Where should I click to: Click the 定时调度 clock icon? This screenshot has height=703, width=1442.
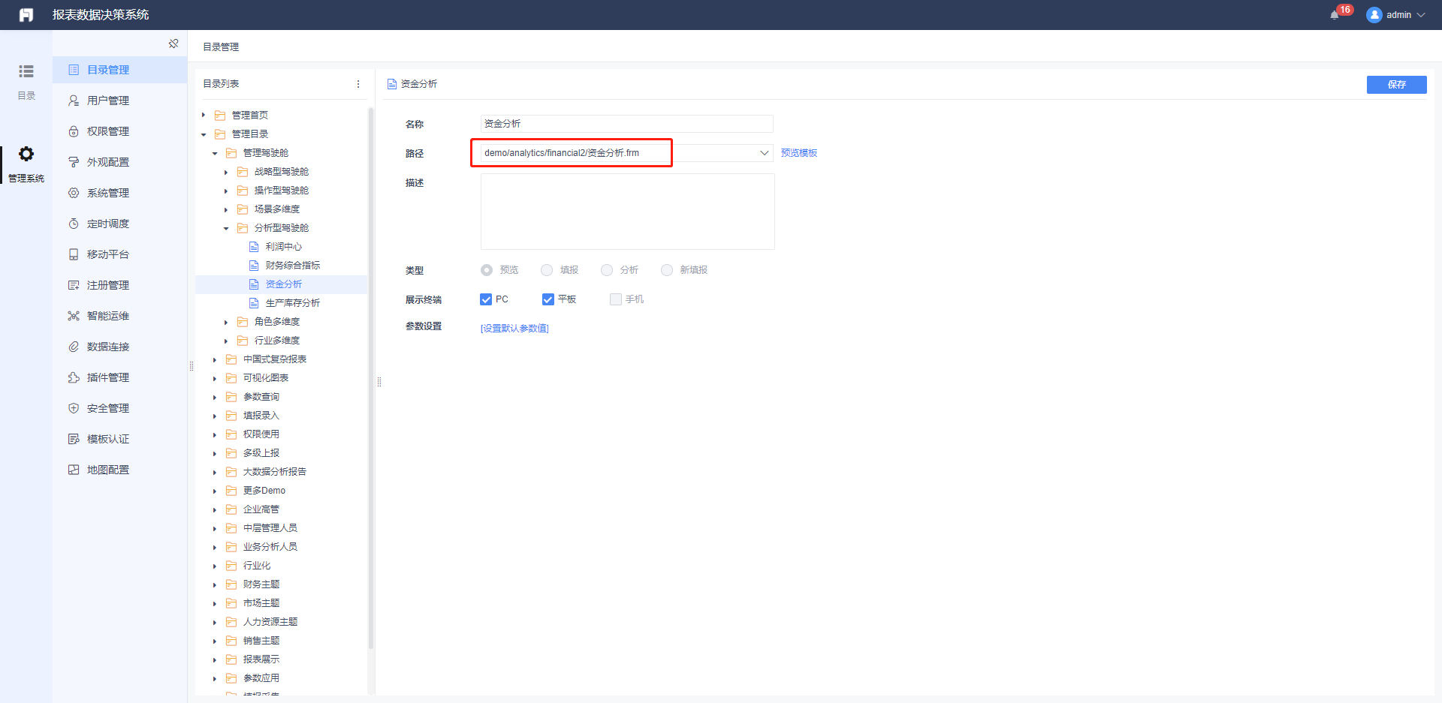tap(74, 224)
